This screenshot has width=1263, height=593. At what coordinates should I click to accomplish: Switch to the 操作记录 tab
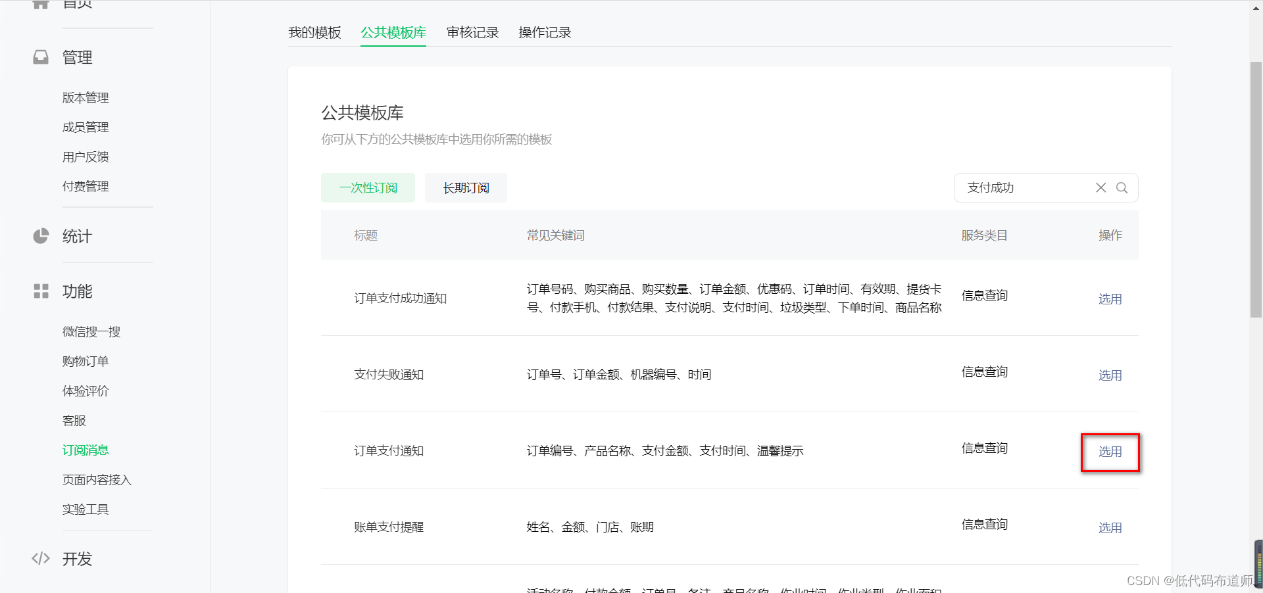click(545, 32)
